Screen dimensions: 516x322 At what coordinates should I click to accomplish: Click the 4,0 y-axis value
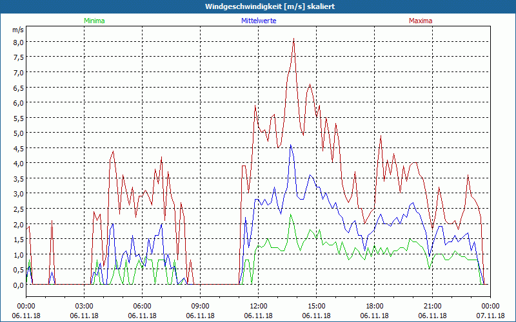click(x=19, y=164)
